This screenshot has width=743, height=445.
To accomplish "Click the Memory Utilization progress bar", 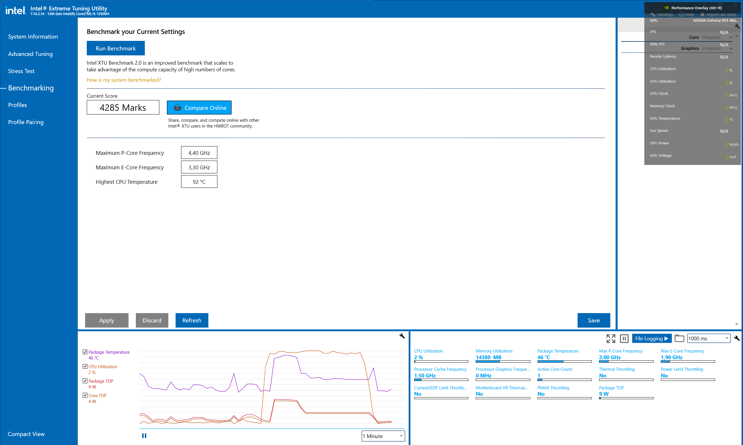I will [x=503, y=362].
